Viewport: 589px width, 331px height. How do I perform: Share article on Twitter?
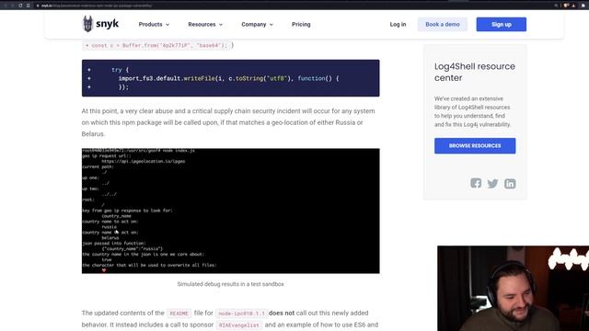pos(493,183)
